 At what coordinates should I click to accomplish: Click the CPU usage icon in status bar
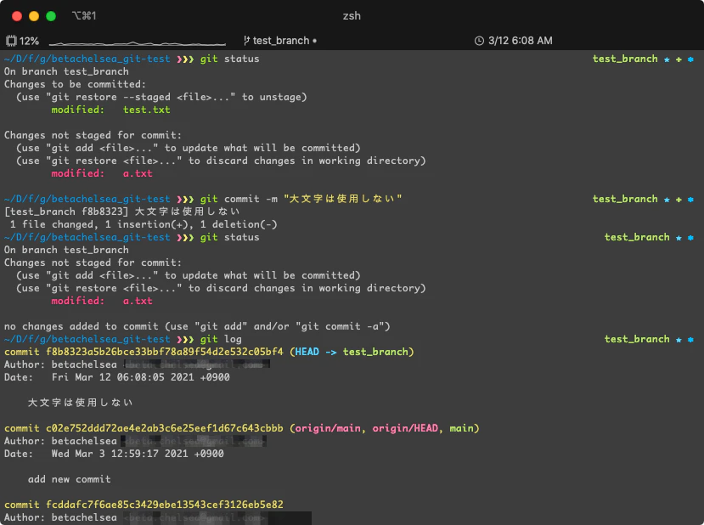coord(11,41)
